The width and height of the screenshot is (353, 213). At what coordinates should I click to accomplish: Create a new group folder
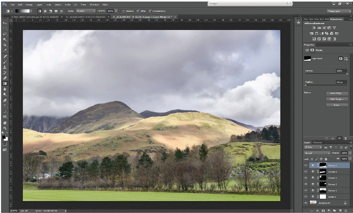(335, 211)
